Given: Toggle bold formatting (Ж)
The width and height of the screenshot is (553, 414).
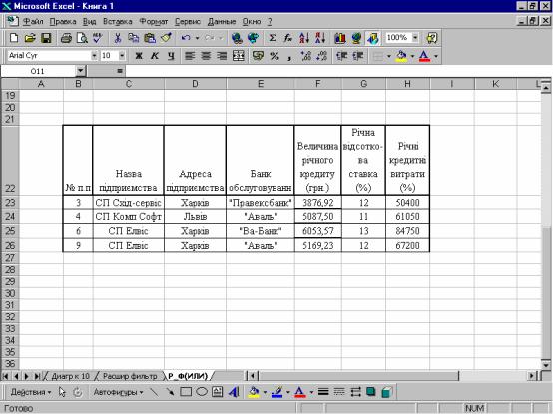Looking at the screenshot, I should [139, 56].
